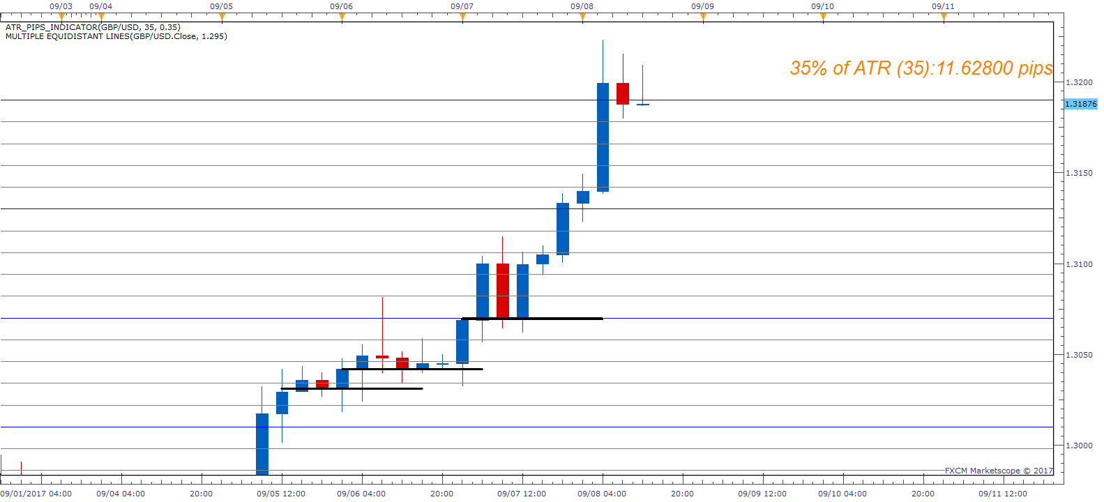Click the '09/05 12:00' time axis label
The image size is (1104, 502).
coord(281,494)
